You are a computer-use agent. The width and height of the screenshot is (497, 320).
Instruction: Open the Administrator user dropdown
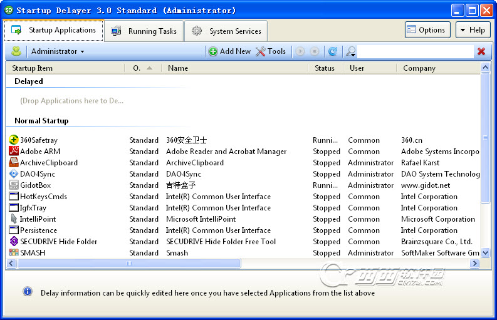tap(58, 51)
